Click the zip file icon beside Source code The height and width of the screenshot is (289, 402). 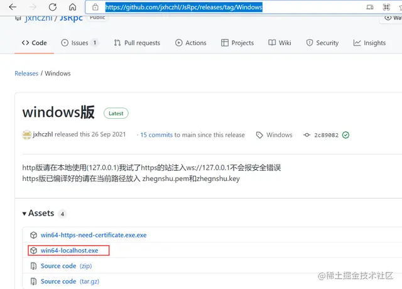coord(33,266)
